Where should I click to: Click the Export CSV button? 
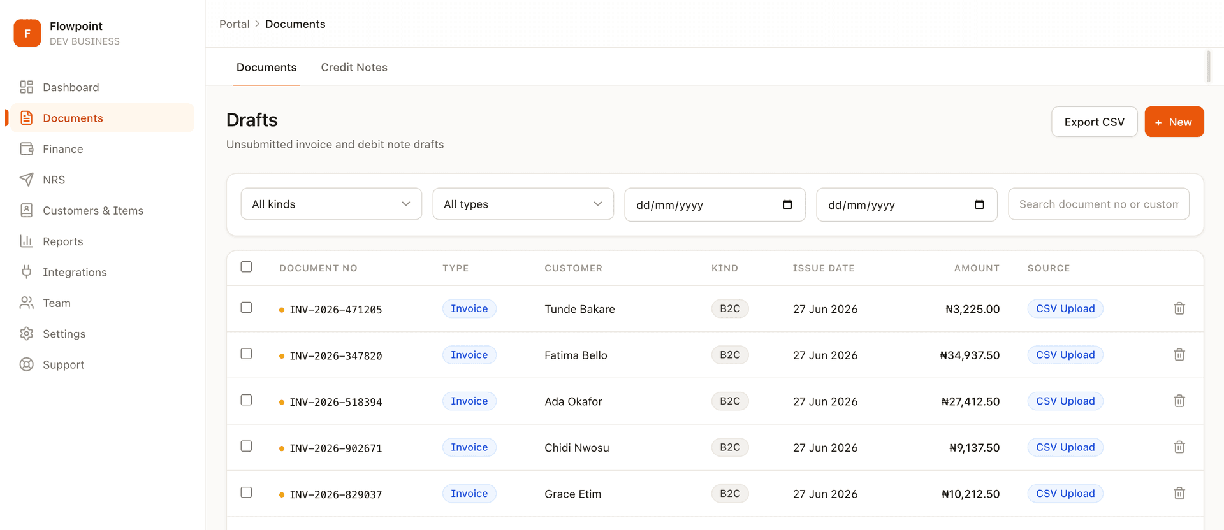click(x=1095, y=122)
